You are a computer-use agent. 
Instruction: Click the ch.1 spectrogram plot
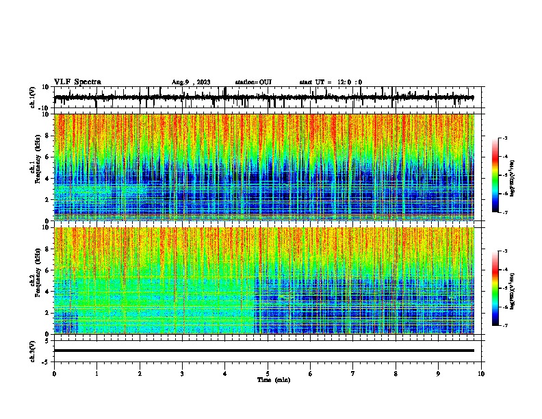point(264,167)
